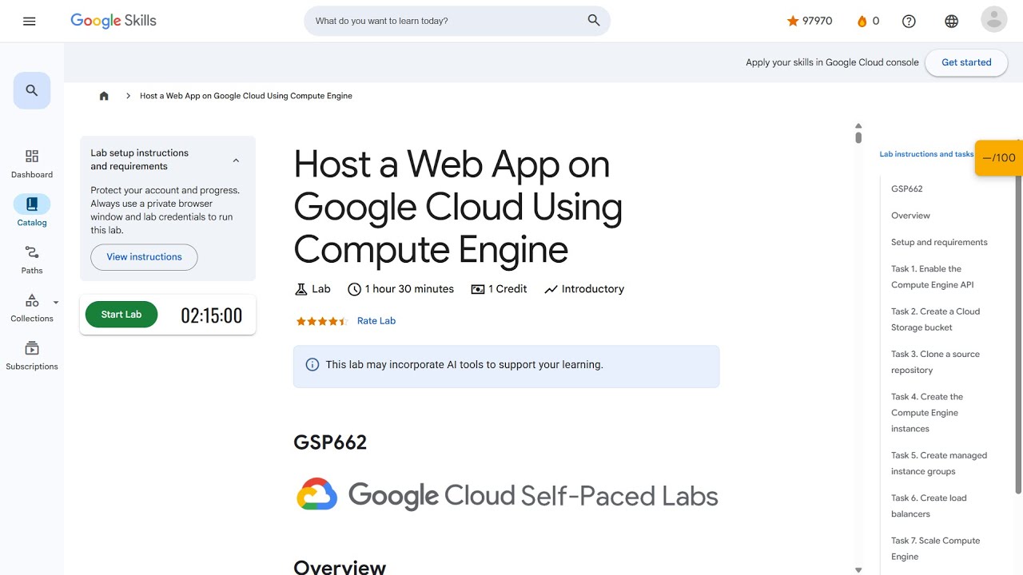1023x575 pixels.
Task: Click the —/100 score badge
Action: click(999, 157)
